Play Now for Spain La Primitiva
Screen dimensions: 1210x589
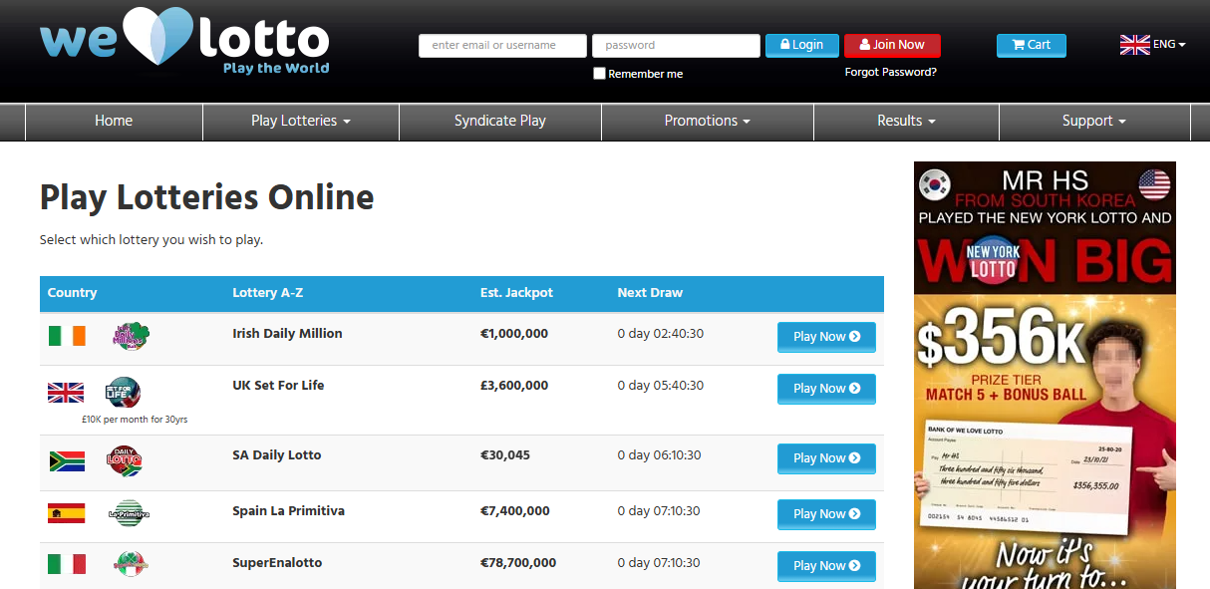(826, 514)
